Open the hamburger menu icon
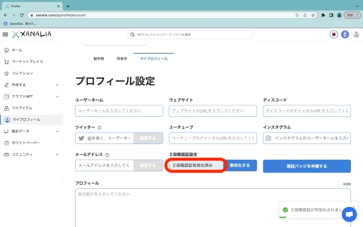 [5, 35]
